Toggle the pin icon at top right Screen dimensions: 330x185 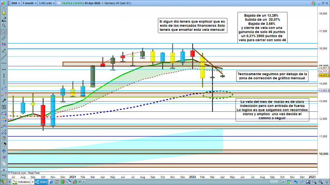click(313, 4)
